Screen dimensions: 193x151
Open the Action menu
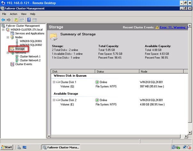click(x=13, y=14)
